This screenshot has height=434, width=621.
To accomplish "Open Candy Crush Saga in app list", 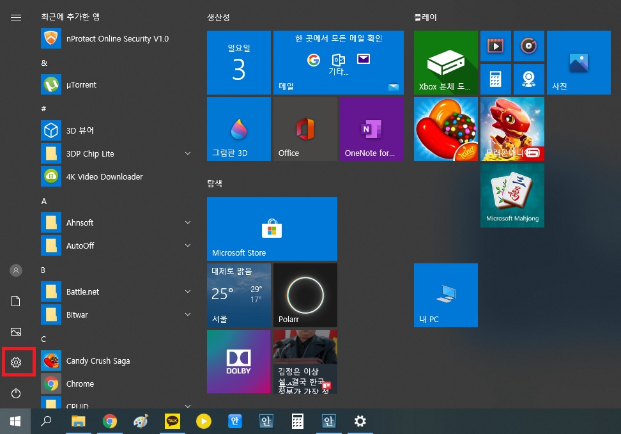I will (x=117, y=360).
